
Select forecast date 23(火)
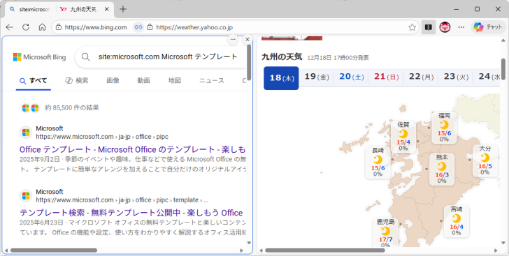click(456, 77)
